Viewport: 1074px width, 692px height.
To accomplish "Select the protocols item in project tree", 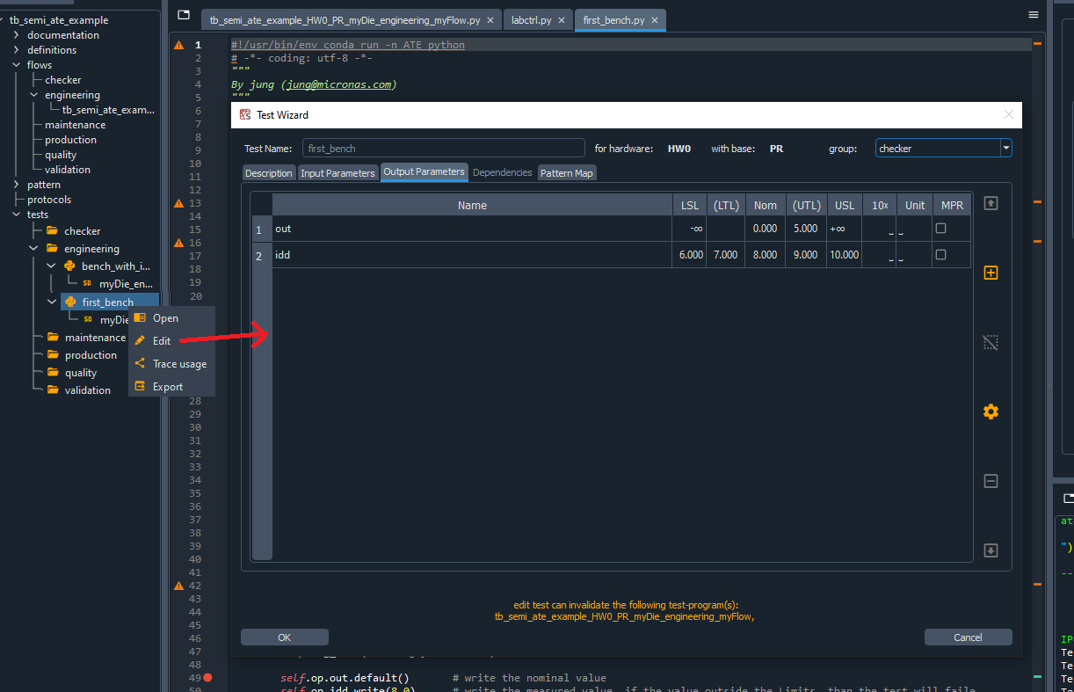I will 49,200.
